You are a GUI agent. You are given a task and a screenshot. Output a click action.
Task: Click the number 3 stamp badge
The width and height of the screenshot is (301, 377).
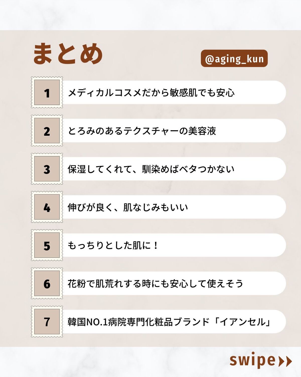click(x=47, y=169)
